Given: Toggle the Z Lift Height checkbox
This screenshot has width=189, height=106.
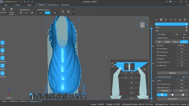Looking at the screenshot, I should 156,34.
